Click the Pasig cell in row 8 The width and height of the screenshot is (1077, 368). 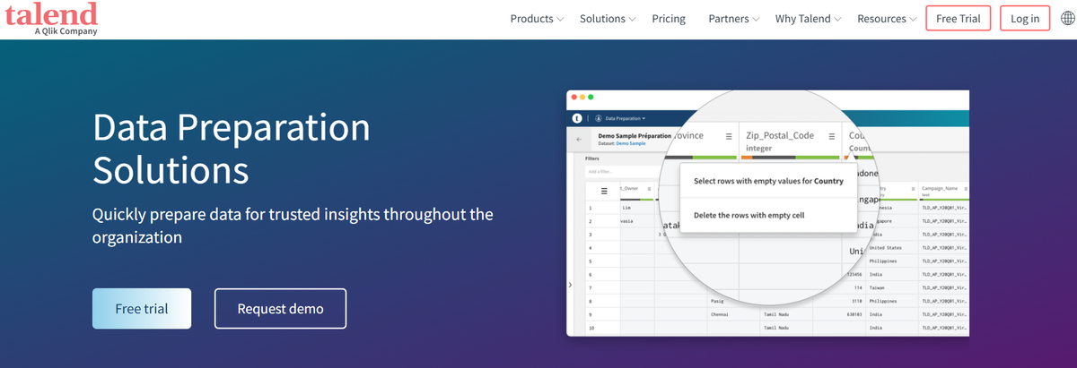click(x=718, y=302)
